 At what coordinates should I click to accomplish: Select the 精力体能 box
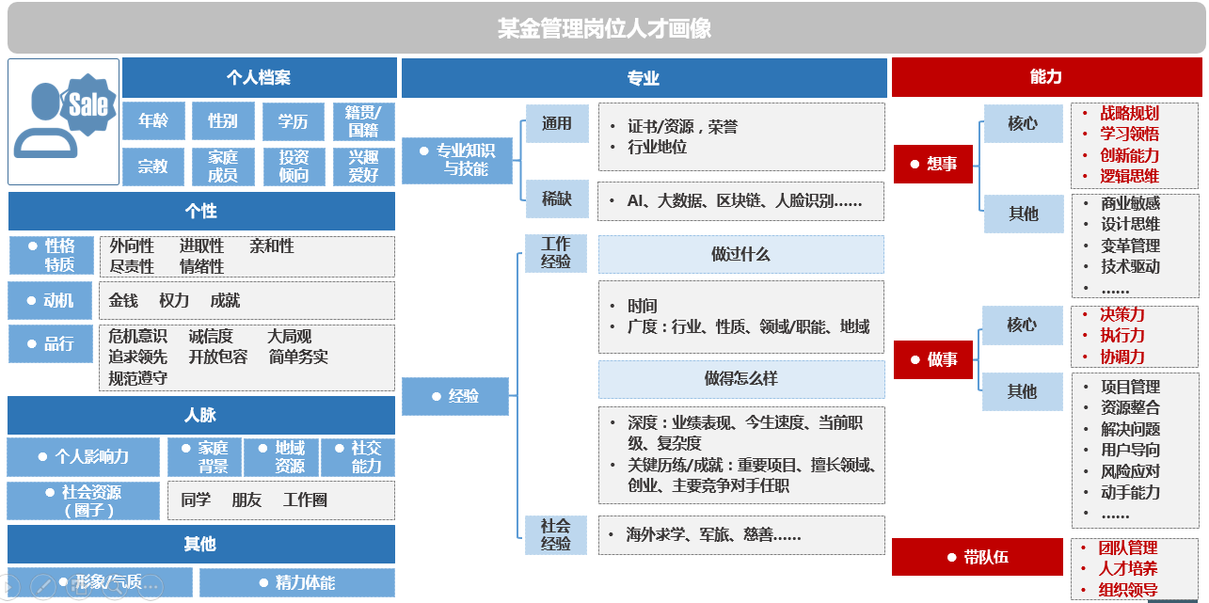coord(296,582)
